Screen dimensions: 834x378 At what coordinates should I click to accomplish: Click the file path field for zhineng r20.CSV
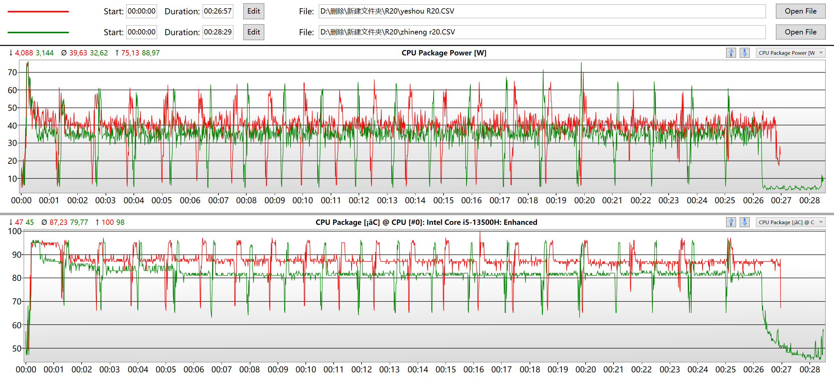point(542,32)
